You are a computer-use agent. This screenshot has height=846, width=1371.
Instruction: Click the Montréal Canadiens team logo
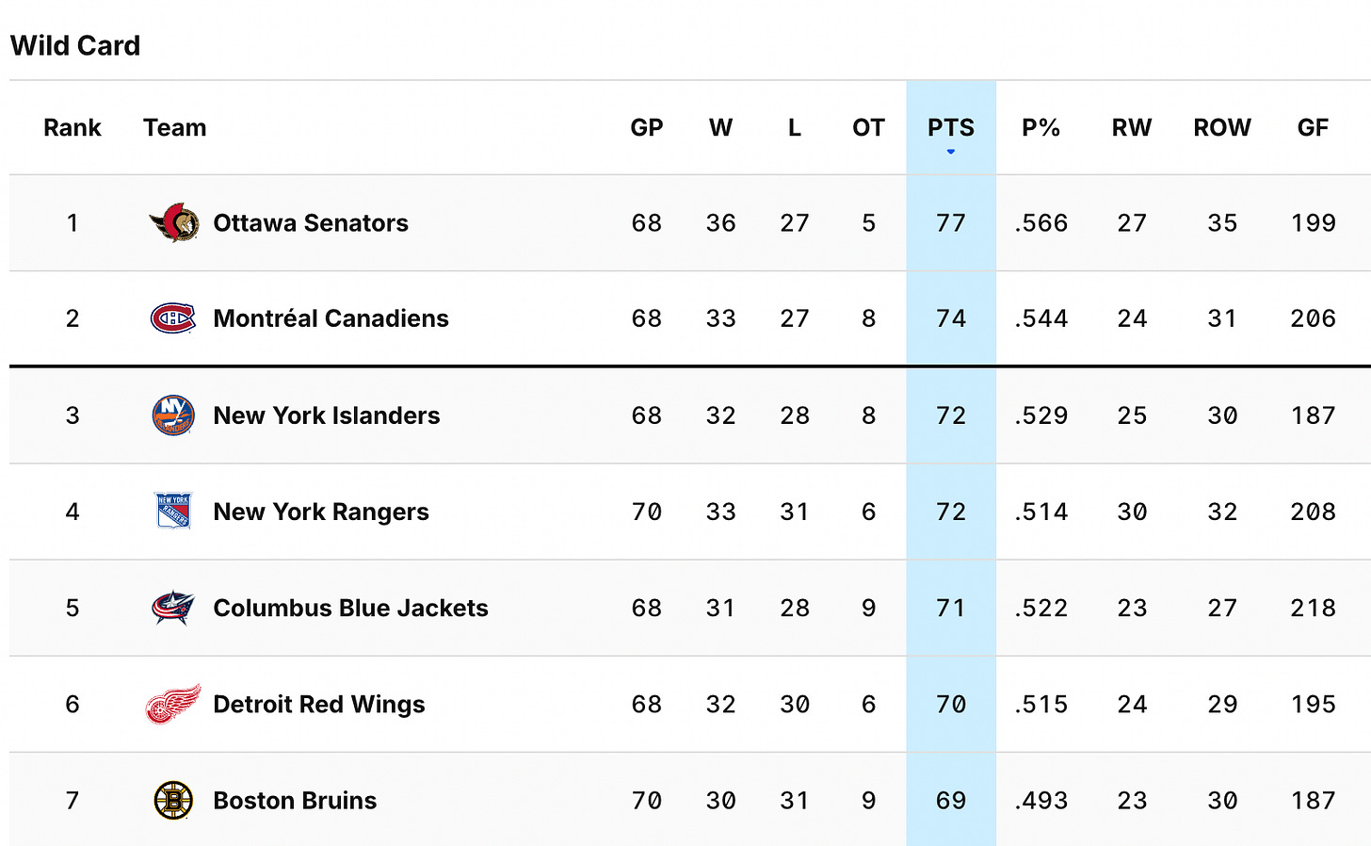pos(173,318)
